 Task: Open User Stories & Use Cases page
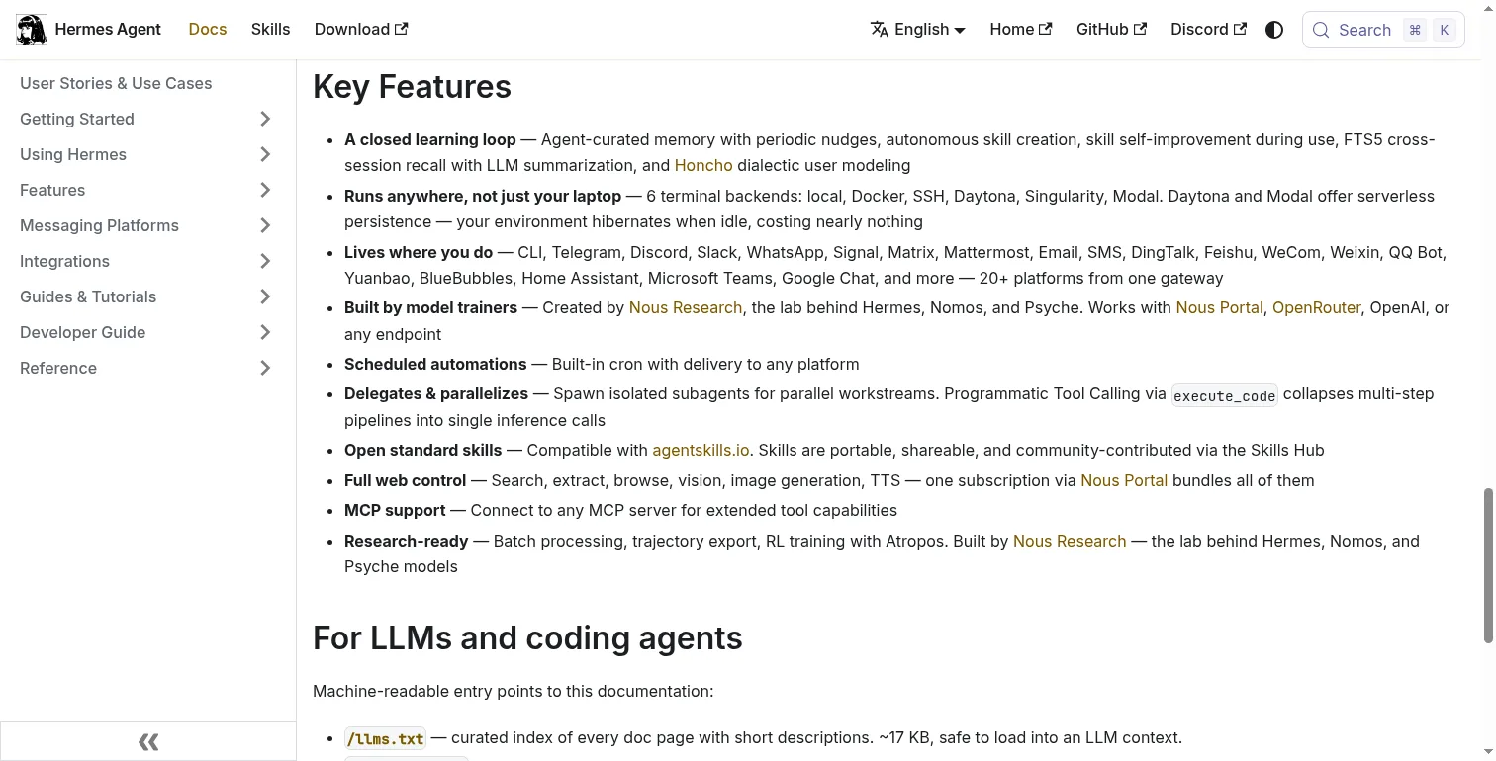[x=116, y=83]
